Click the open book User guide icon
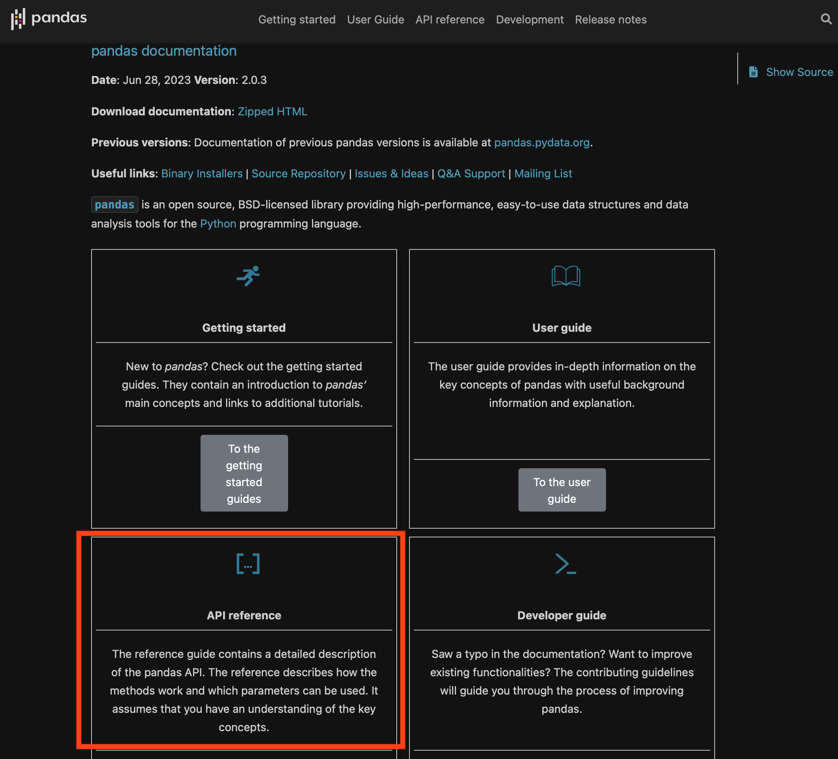Viewport: 838px width, 759px height. click(x=565, y=276)
